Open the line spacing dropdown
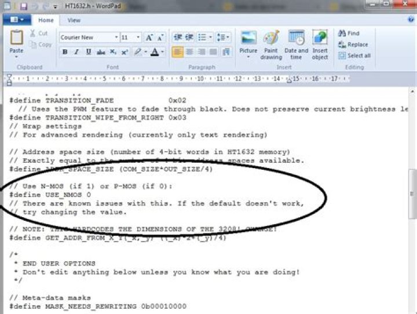 [223, 37]
